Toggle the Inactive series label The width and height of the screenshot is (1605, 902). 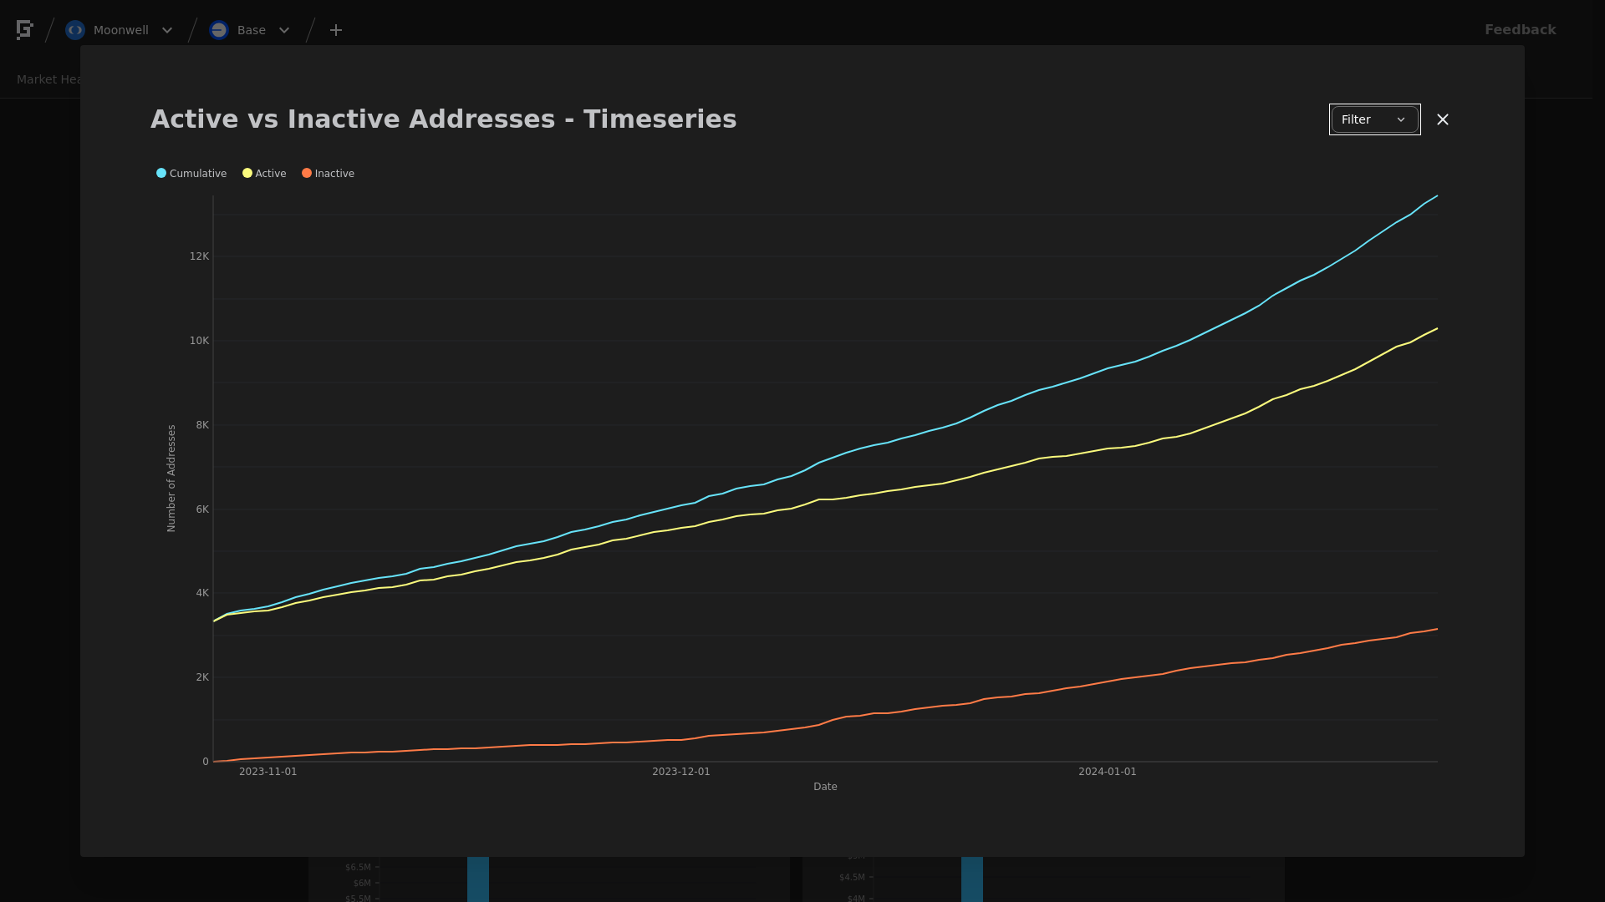[334, 174]
